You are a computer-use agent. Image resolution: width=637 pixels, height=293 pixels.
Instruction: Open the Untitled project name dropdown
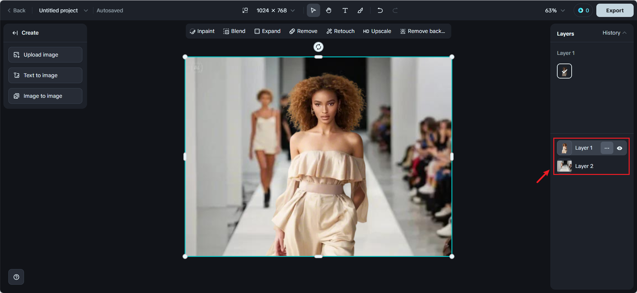64,10
